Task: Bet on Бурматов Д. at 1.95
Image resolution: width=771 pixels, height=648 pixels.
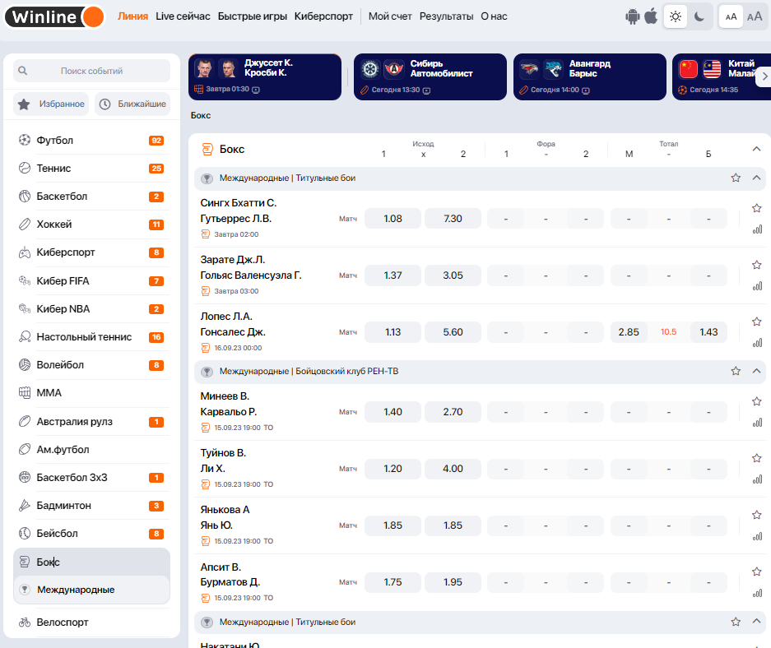Action: pyautogui.click(x=453, y=582)
